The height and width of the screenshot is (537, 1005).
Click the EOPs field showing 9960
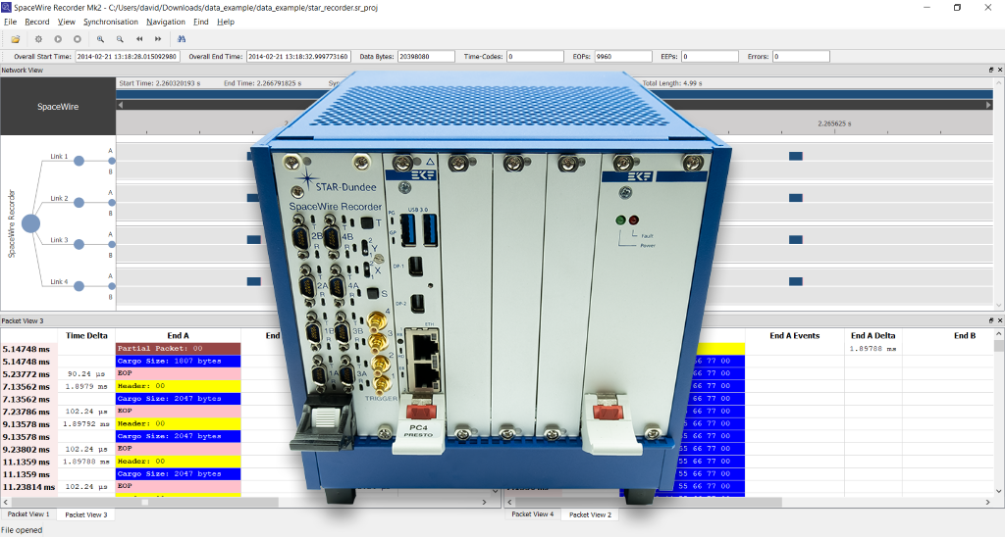pyautogui.click(x=623, y=56)
